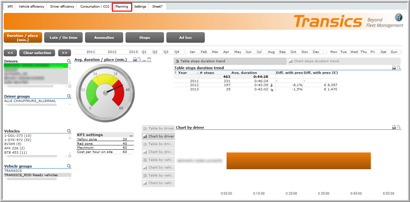Open the Driver efficiency tab
The height and width of the screenshot is (202, 410).
click(x=62, y=7)
